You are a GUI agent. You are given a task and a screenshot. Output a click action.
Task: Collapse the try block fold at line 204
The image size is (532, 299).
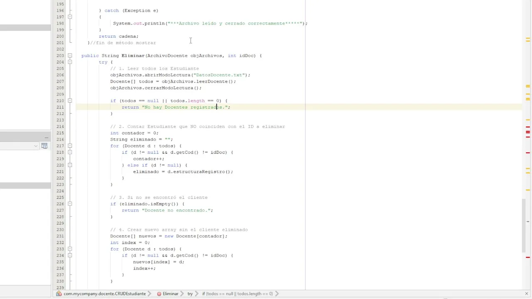70,62
